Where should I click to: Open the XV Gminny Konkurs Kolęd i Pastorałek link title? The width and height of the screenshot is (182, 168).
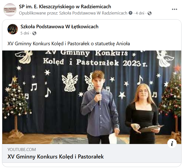(56, 156)
